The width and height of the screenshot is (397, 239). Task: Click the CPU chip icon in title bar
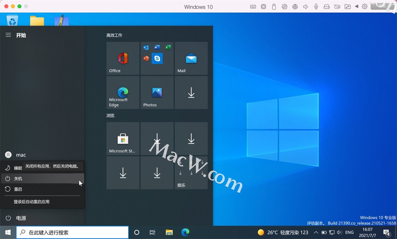pyautogui.click(x=264, y=7)
